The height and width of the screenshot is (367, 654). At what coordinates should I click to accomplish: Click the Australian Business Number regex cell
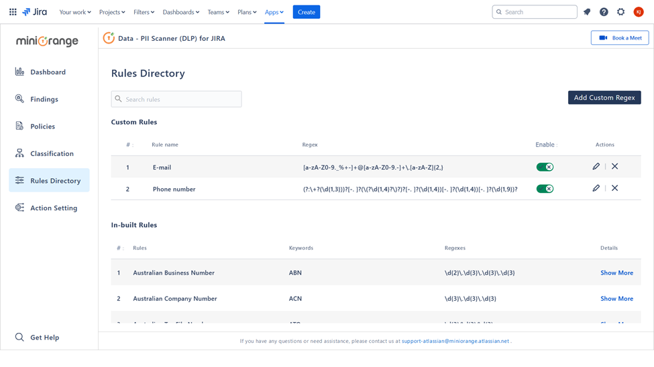point(480,273)
